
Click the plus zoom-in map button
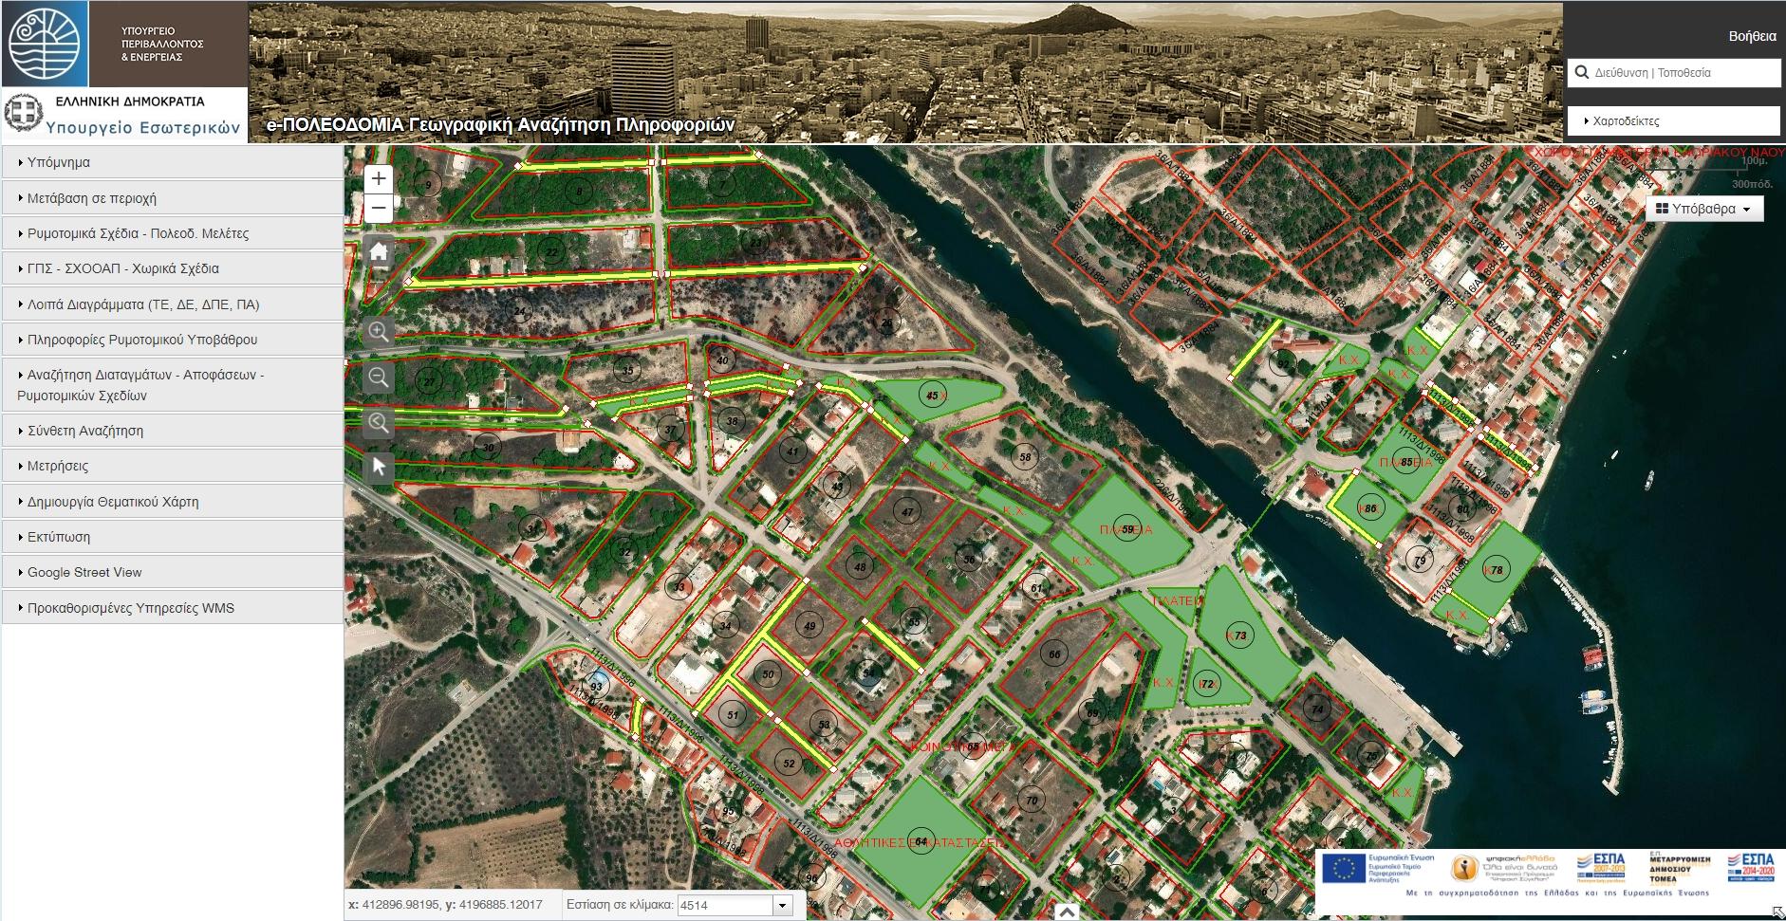(379, 178)
